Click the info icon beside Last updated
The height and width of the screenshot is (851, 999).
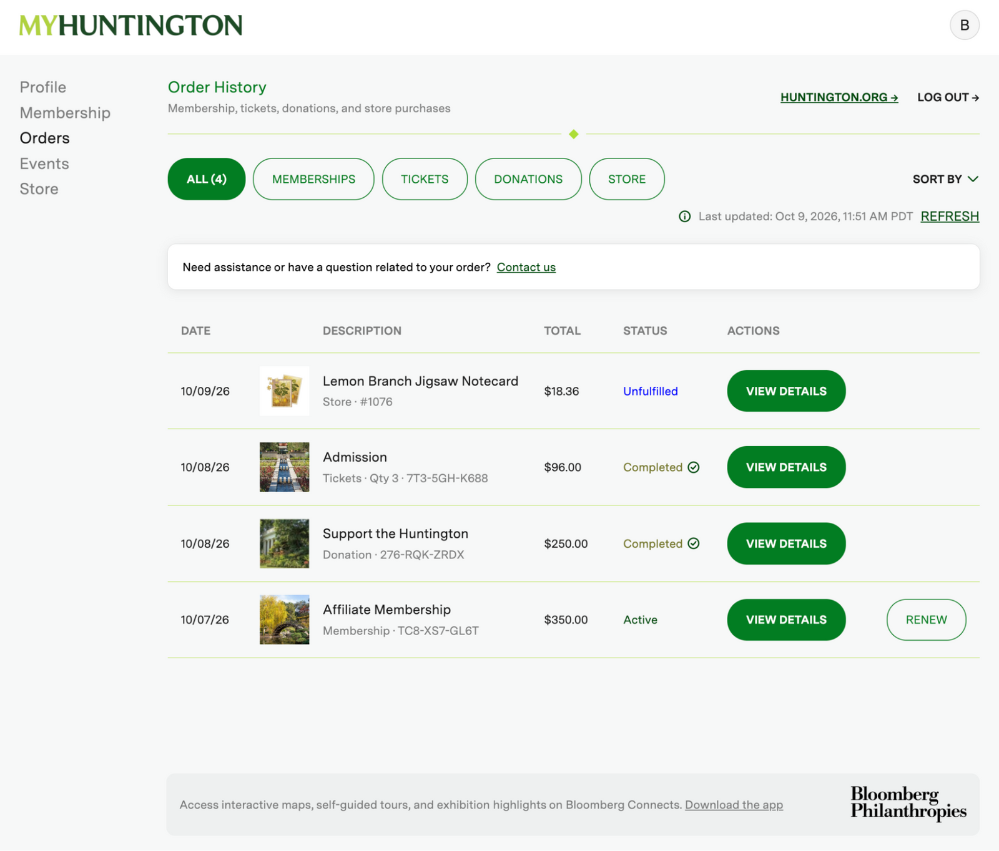[x=684, y=216]
